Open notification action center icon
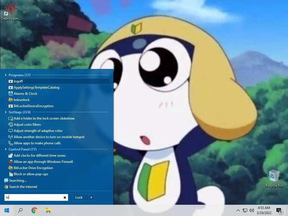This screenshot has width=288, height=216. [279, 211]
